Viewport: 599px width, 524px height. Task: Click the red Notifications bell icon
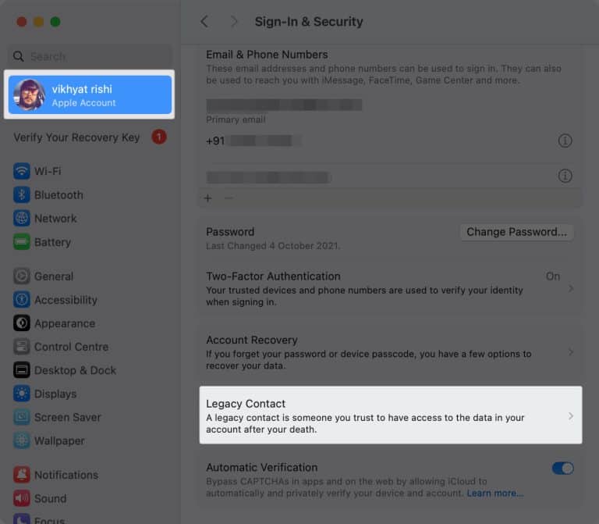tap(22, 475)
